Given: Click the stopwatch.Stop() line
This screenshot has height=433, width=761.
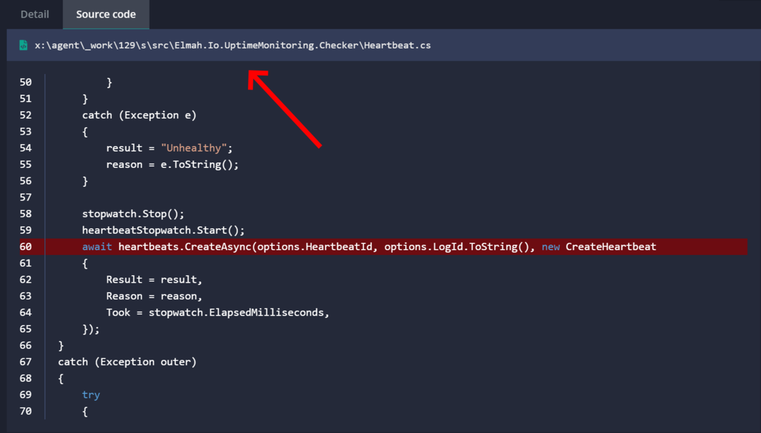Looking at the screenshot, I should (x=133, y=213).
